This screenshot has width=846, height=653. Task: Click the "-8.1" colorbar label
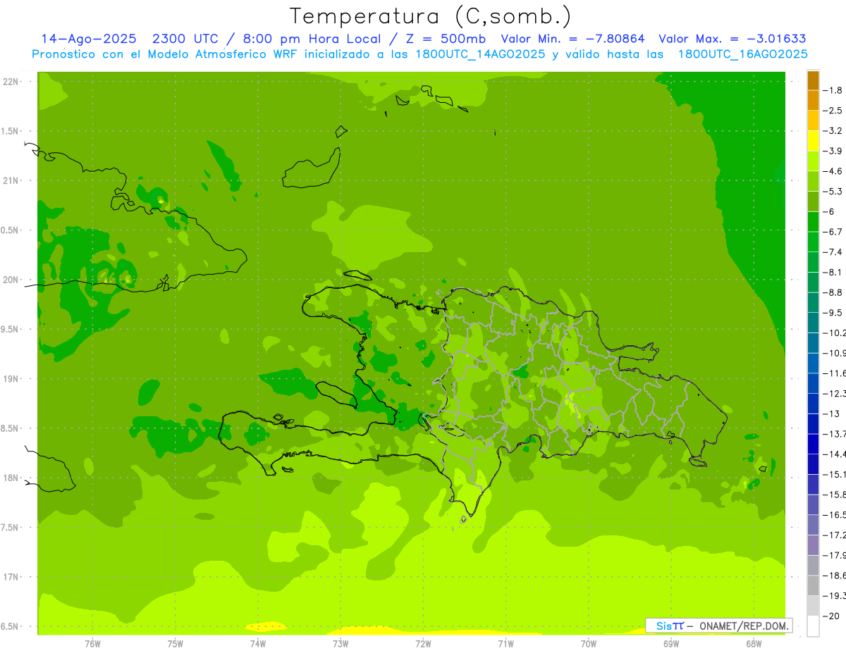[833, 272]
